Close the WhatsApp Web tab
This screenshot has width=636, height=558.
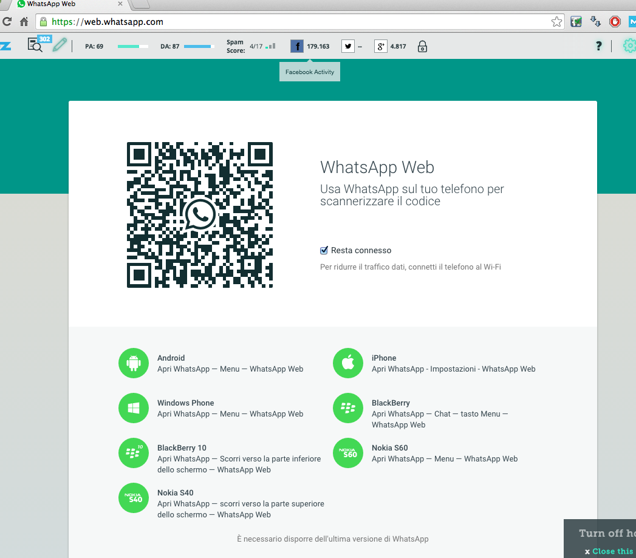120,4
